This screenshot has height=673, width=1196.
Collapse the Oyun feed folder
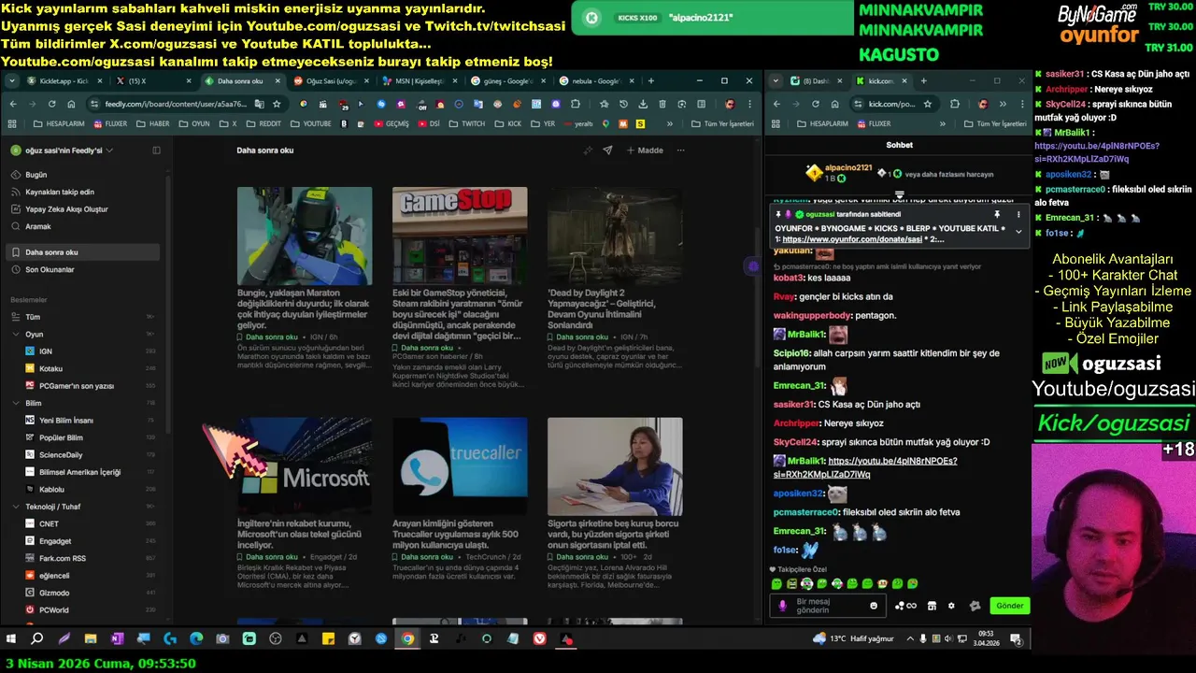(16, 334)
